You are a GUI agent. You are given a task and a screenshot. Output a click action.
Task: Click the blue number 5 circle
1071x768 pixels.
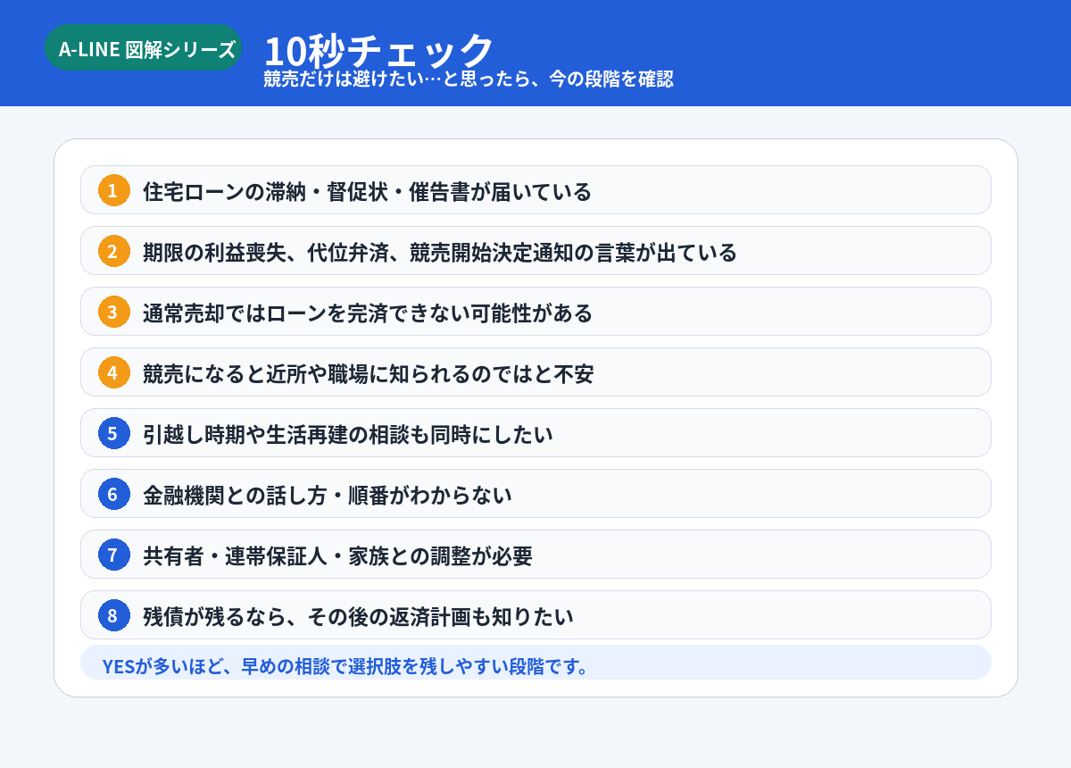112,433
